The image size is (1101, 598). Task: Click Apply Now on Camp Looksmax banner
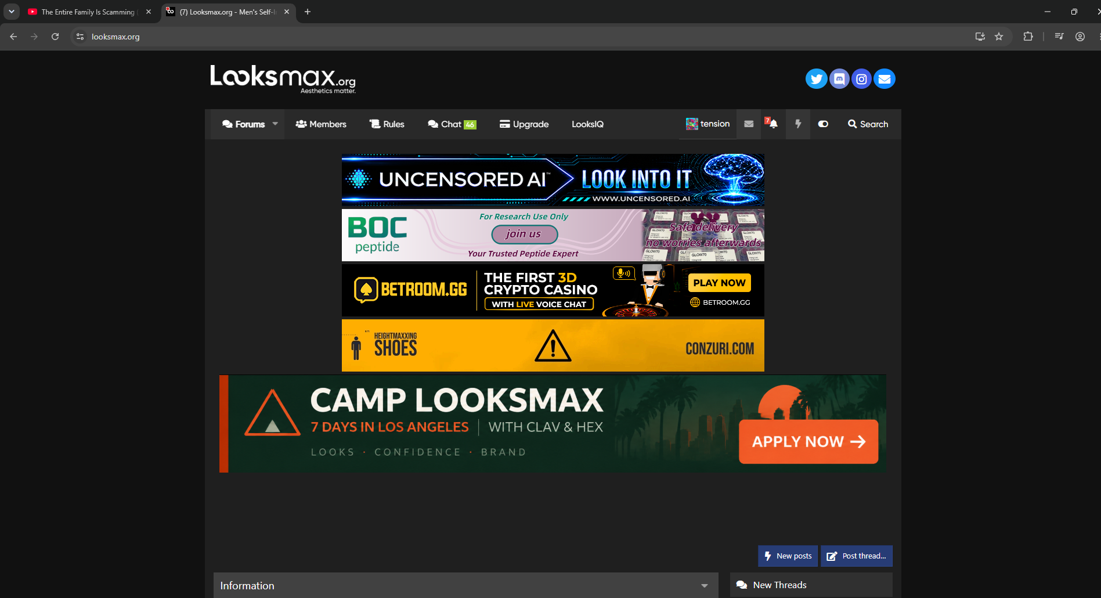click(808, 442)
